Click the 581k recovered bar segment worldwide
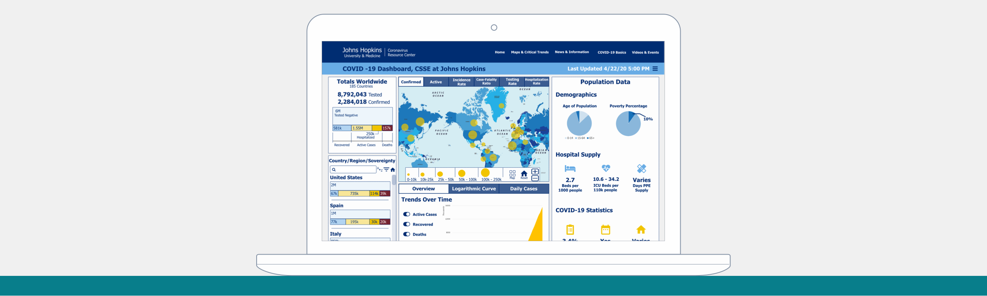987x296 pixels. (x=342, y=128)
